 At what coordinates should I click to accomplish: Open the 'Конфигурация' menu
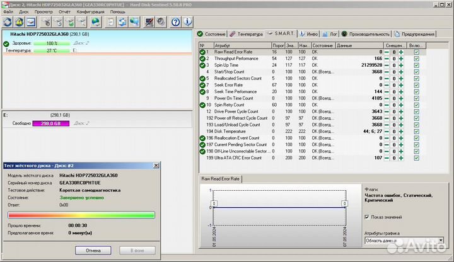pos(90,11)
